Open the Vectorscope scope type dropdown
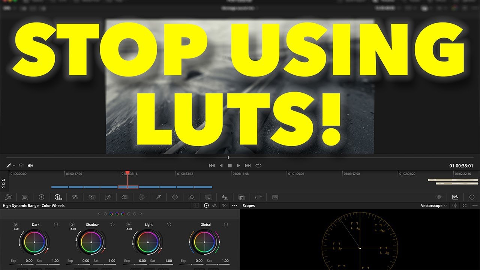This screenshot has width=480, height=270. pos(434,205)
